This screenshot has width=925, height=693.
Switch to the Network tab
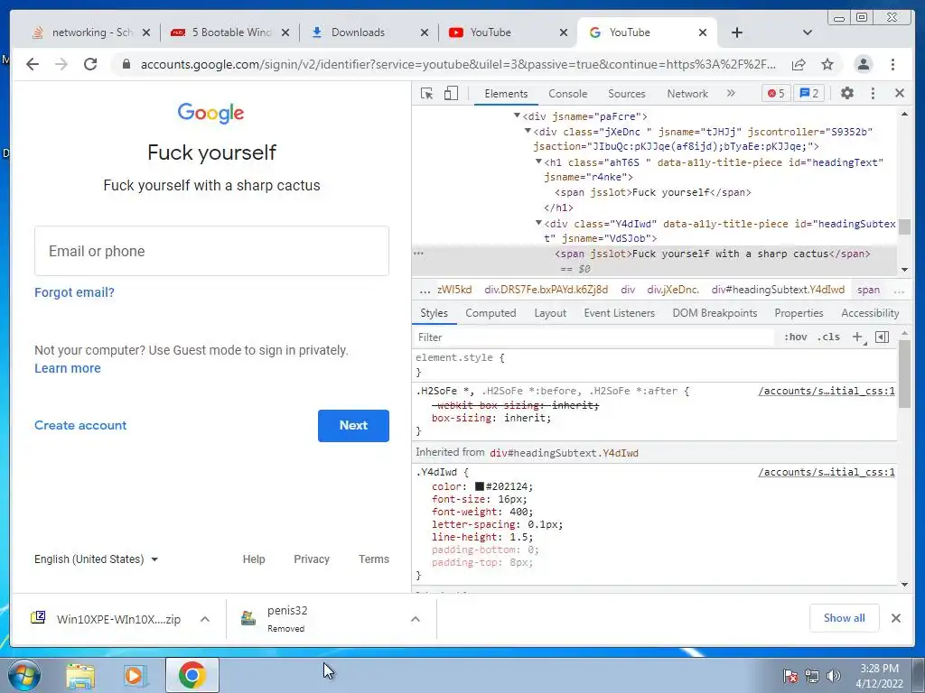pyautogui.click(x=687, y=94)
